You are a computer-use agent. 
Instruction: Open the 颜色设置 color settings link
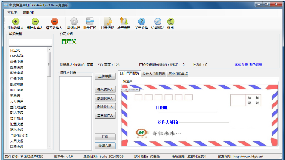click(x=256, y=65)
